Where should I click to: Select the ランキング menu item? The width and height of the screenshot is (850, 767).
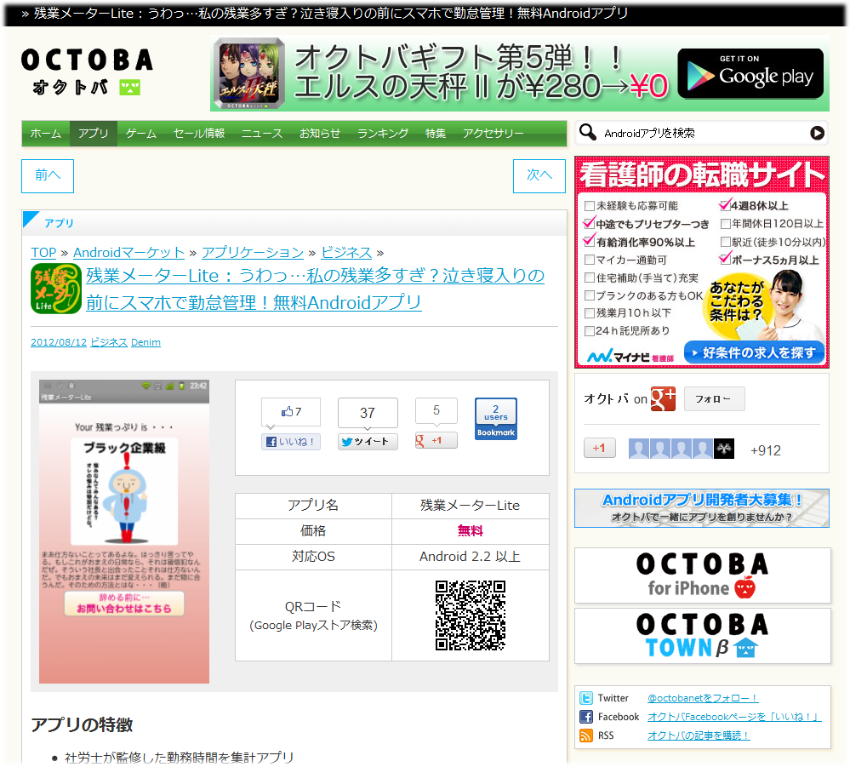point(383,134)
